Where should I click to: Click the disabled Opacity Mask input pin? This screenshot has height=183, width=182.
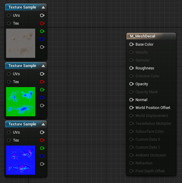pyautogui.click(x=132, y=92)
